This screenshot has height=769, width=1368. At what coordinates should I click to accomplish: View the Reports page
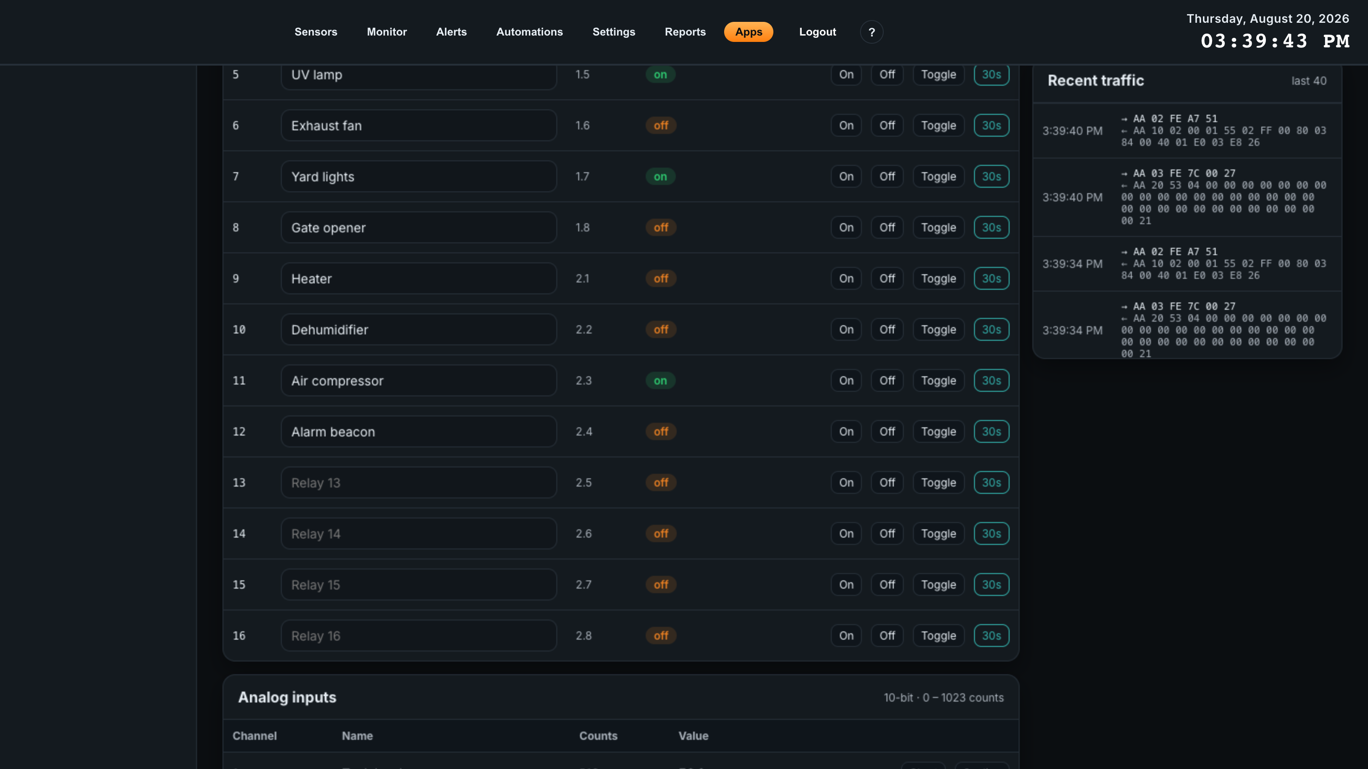pos(685,32)
